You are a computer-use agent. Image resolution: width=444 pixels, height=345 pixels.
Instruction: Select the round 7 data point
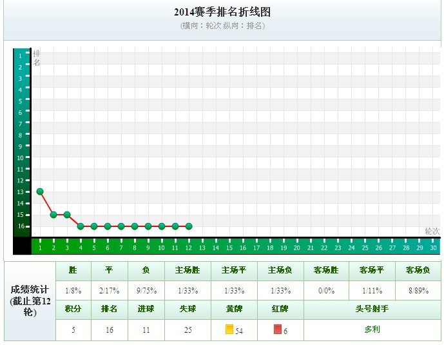pyautogui.click(x=121, y=226)
